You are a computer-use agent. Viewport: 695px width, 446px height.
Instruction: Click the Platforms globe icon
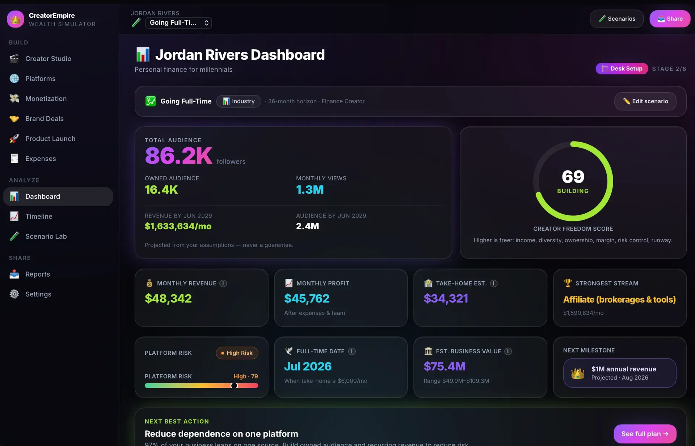[14, 79]
